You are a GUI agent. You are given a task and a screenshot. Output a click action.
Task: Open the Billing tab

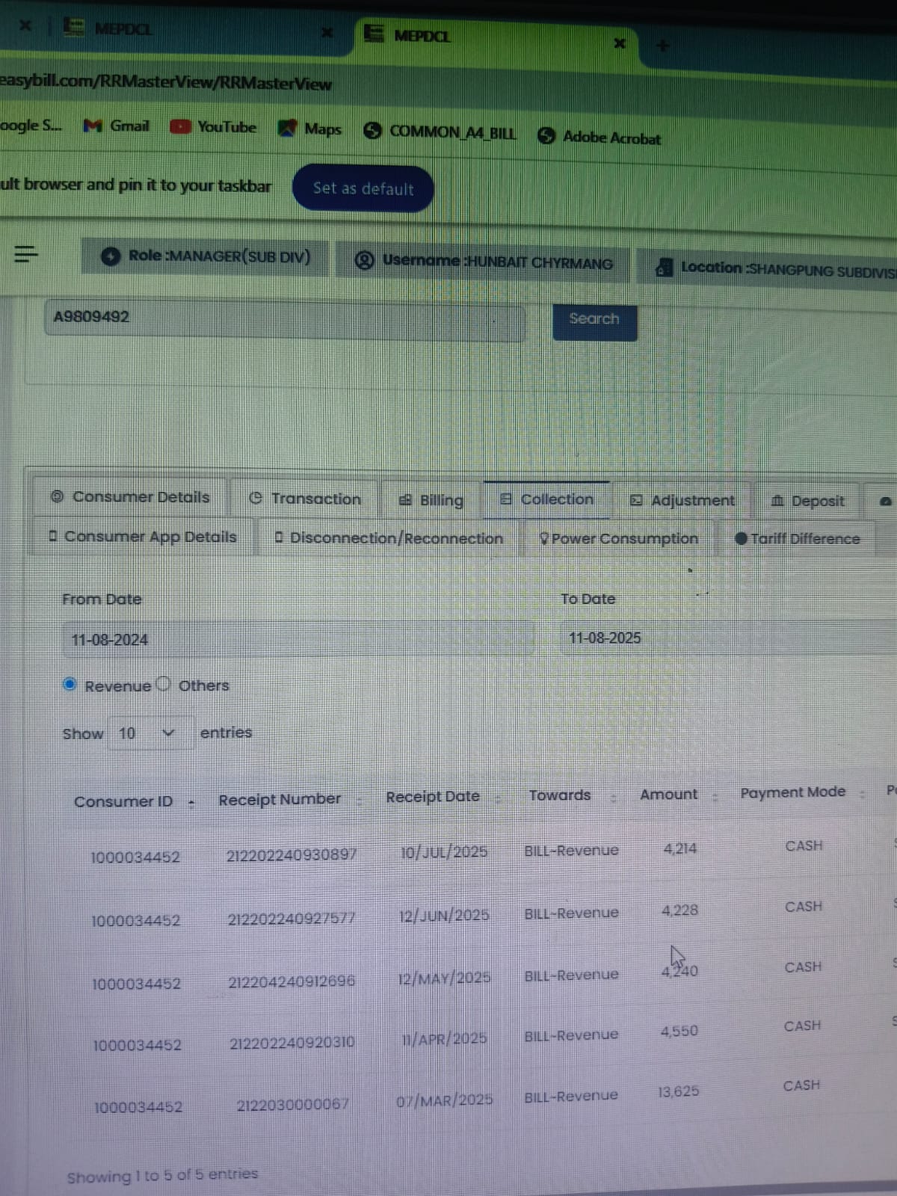coord(431,500)
